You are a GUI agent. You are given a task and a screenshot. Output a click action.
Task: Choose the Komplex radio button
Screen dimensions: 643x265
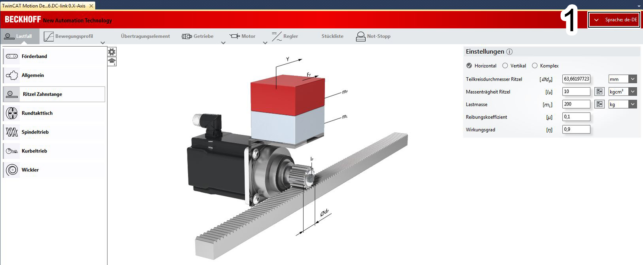(x=535, y=66)
